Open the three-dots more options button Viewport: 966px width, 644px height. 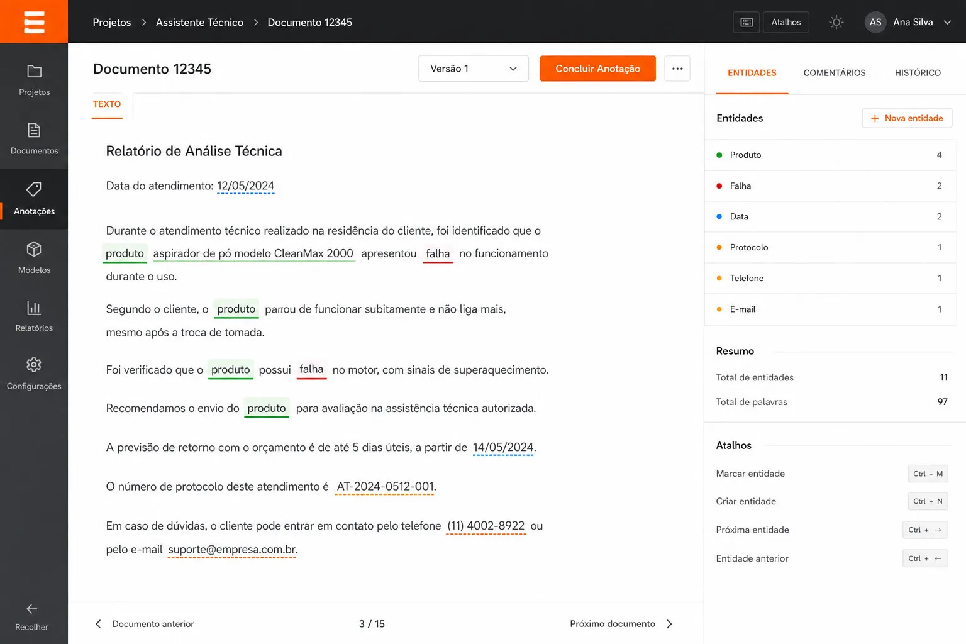tap(677, 69)
